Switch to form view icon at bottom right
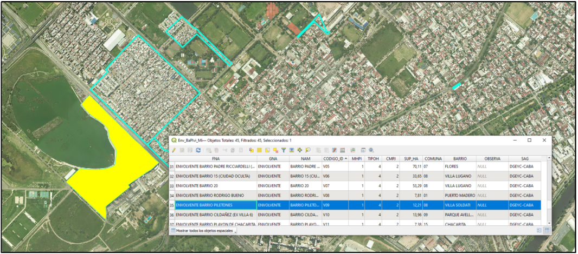The width and height of the screenshot is (578, 254). [539, 230]
